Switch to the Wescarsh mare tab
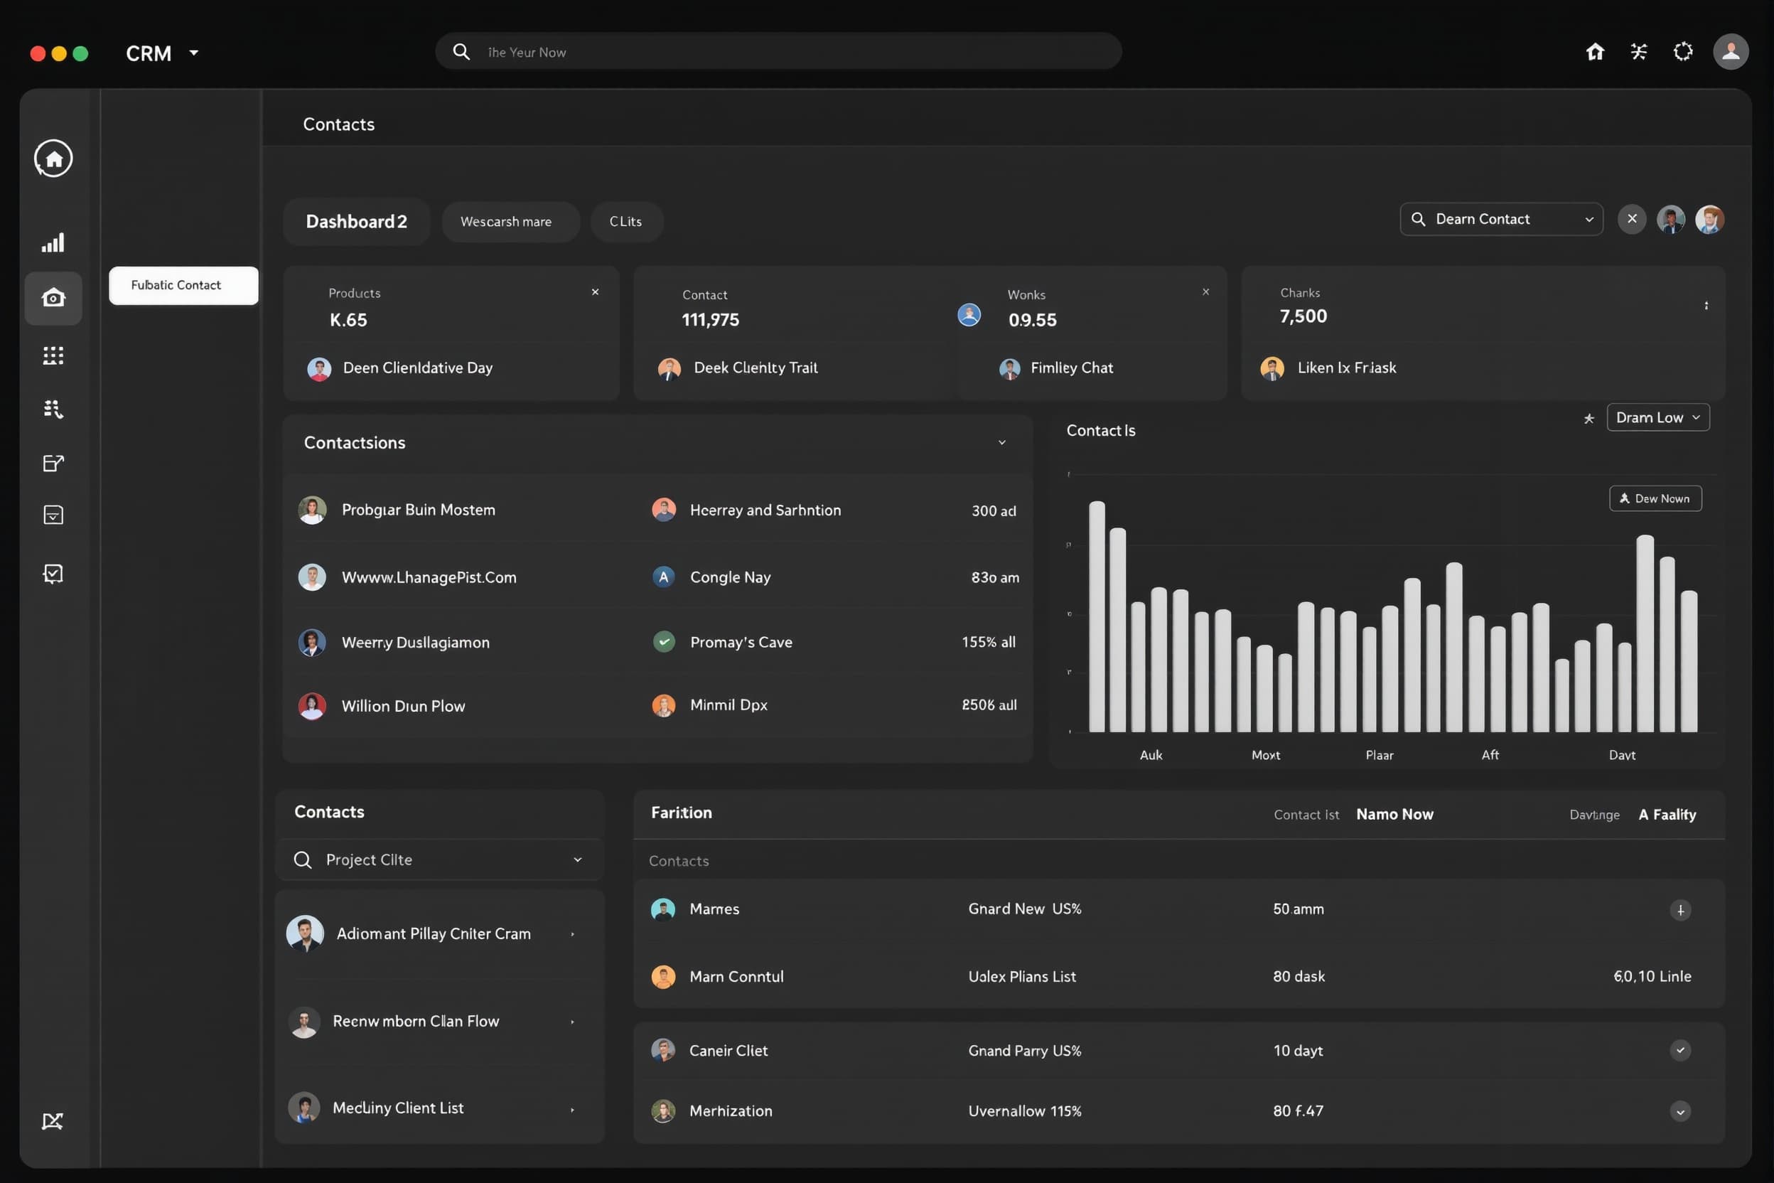 (510, 221)
